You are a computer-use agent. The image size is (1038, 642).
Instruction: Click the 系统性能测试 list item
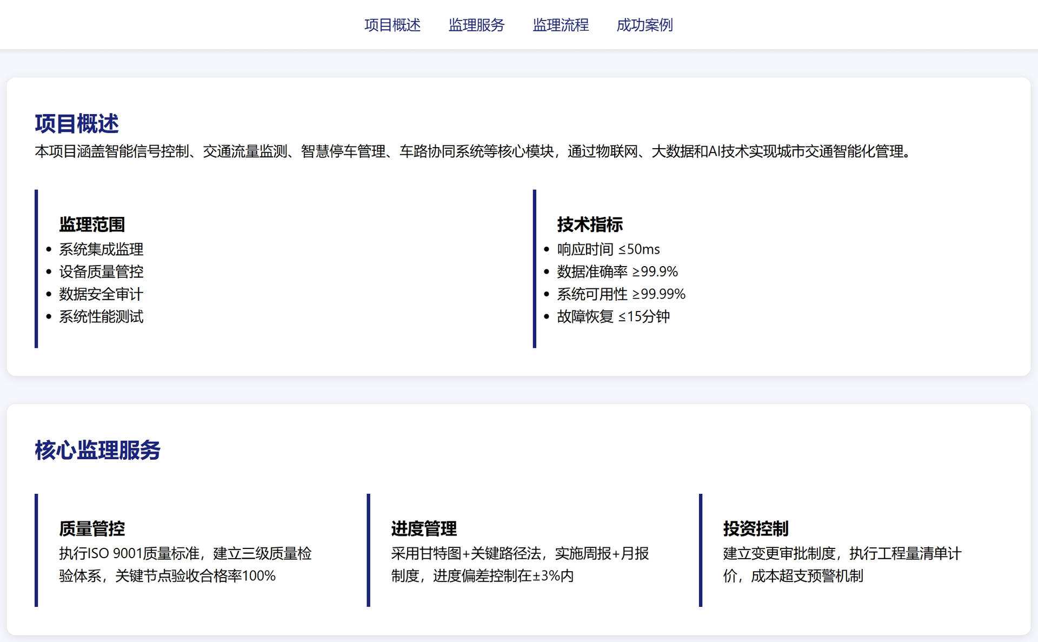pyautogui.click(x=101, y=316)
